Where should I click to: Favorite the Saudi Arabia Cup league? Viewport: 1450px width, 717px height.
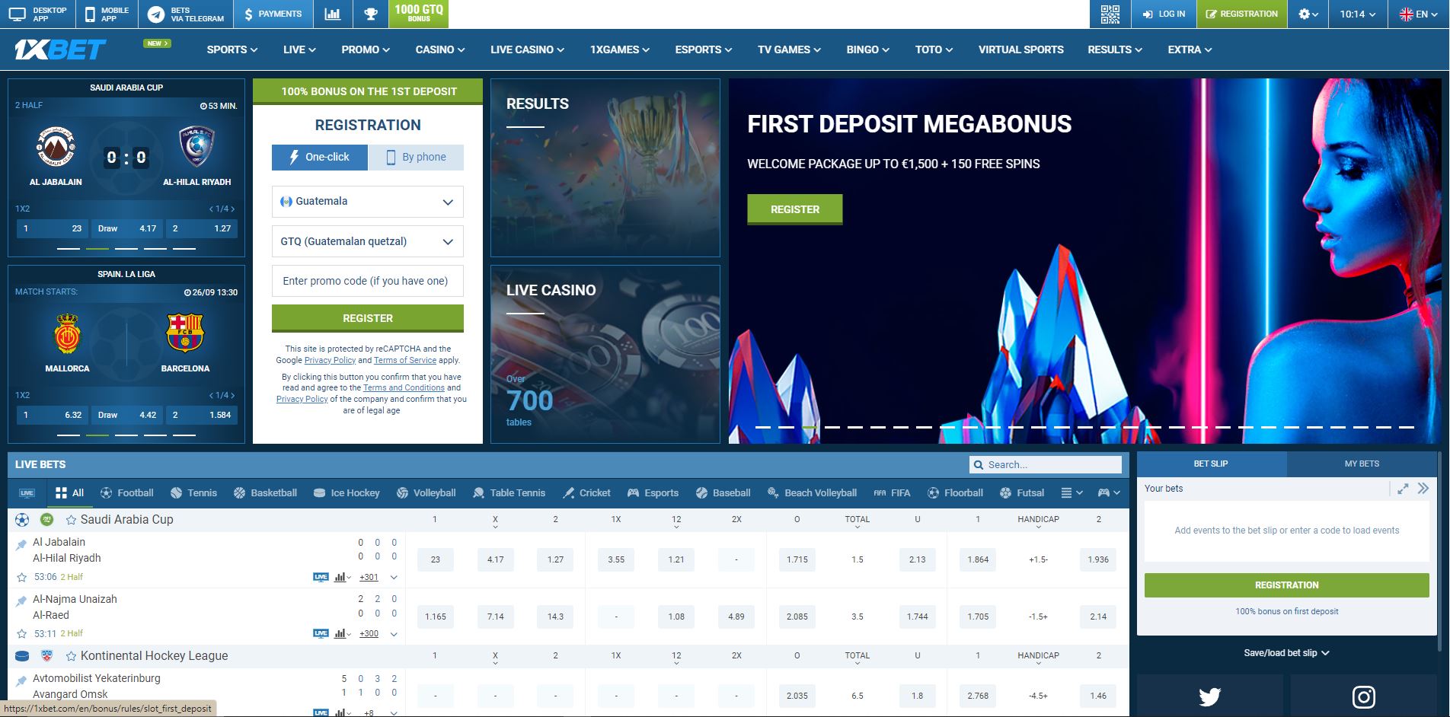[71, 520]
